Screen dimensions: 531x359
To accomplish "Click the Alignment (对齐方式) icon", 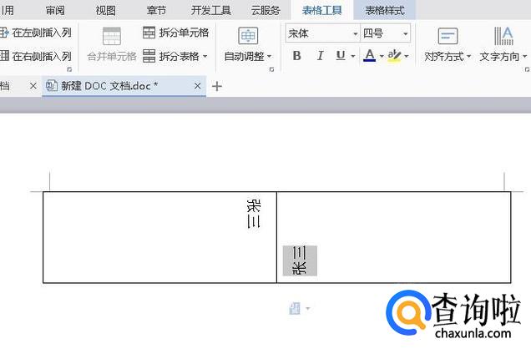I will [448, 36].
